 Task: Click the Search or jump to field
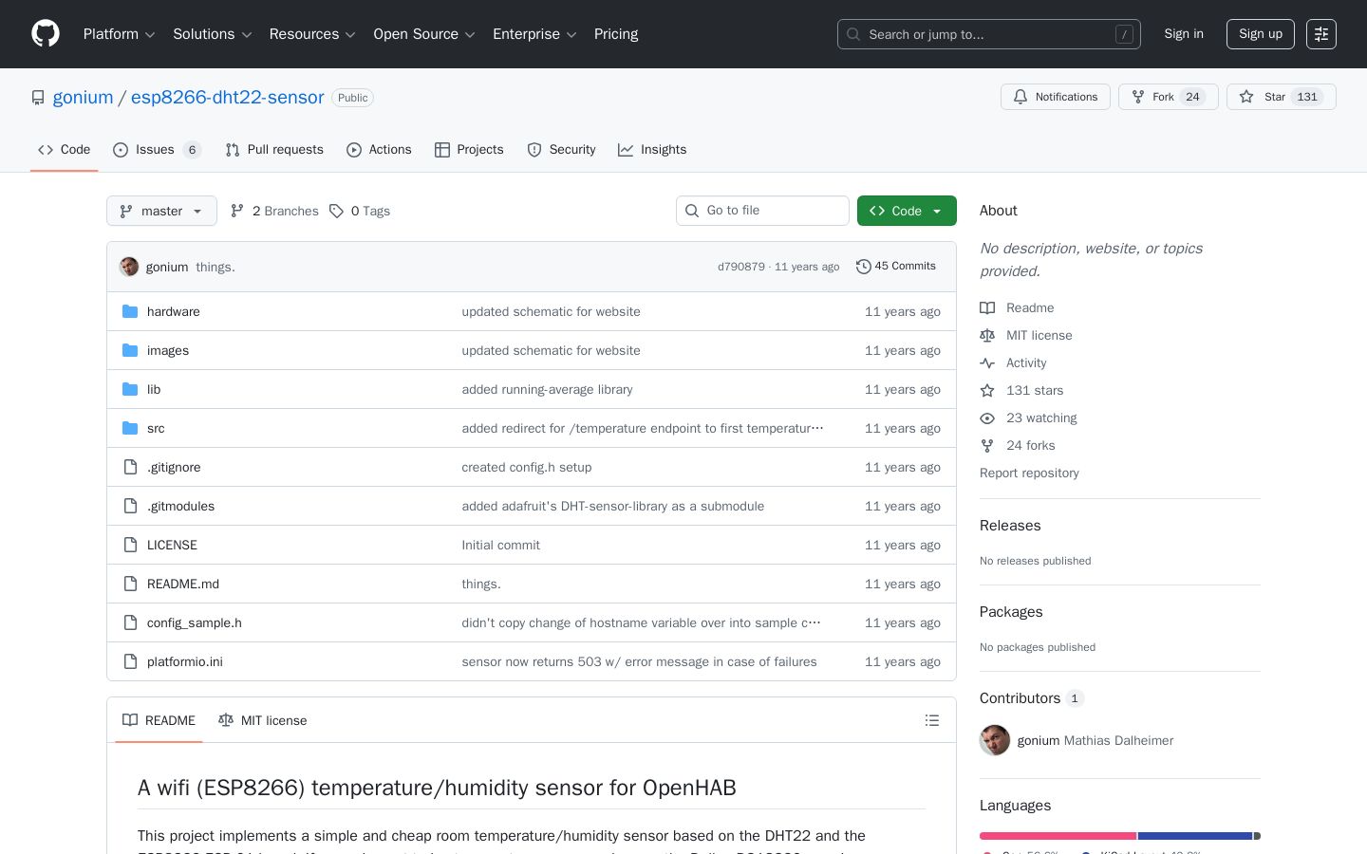point(989,34)
